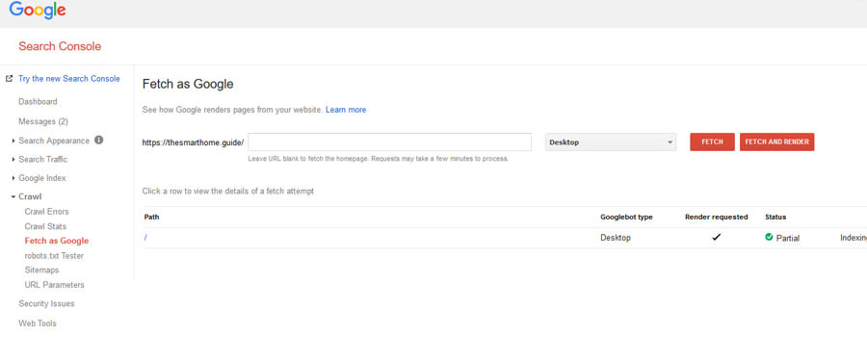Collapse the Crawl section arrow
This screenshot has height=359, width=867.
(13, 196)
